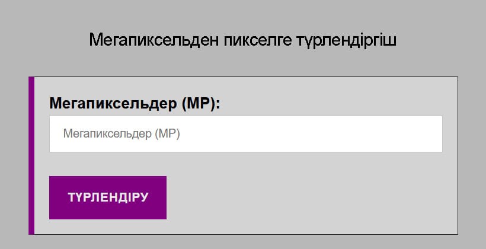Click the placeholder text inside the megapixel field
This screenshot has width=486, height=249.
[x=121, y=134]
